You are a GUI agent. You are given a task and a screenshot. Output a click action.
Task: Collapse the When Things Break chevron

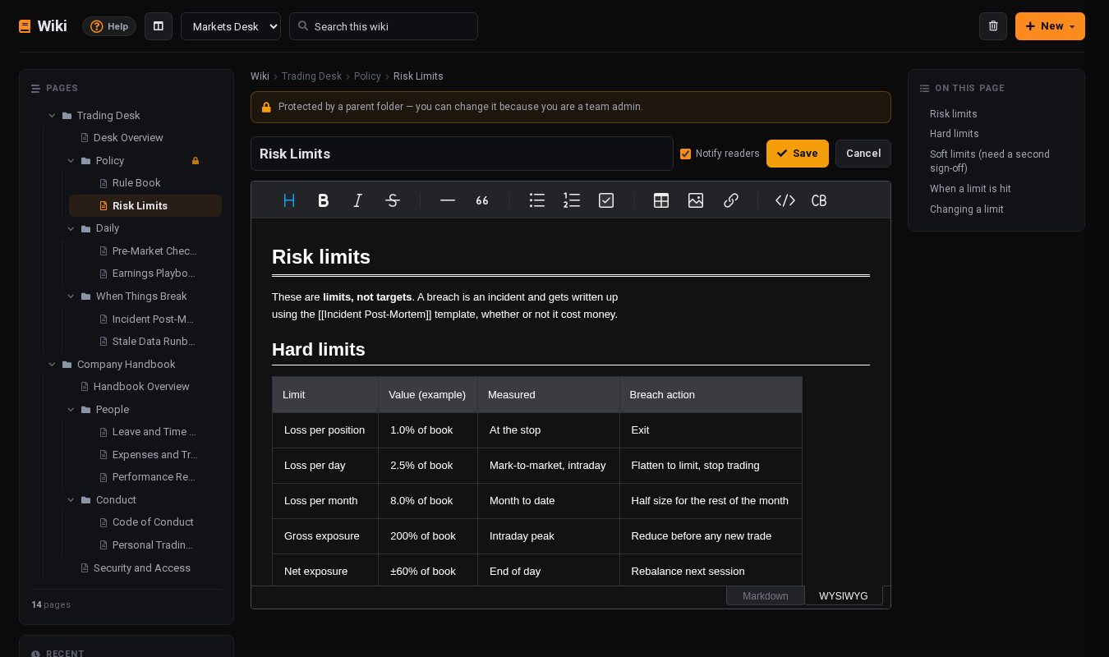(x=71, y=296)
